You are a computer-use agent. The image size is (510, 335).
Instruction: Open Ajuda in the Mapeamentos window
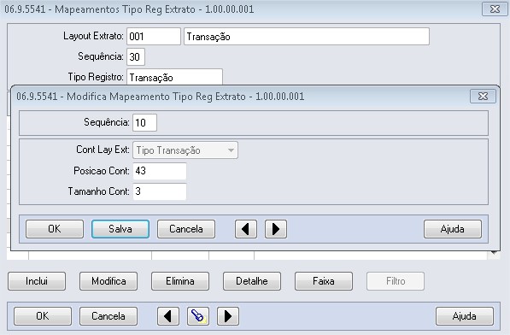465,316
